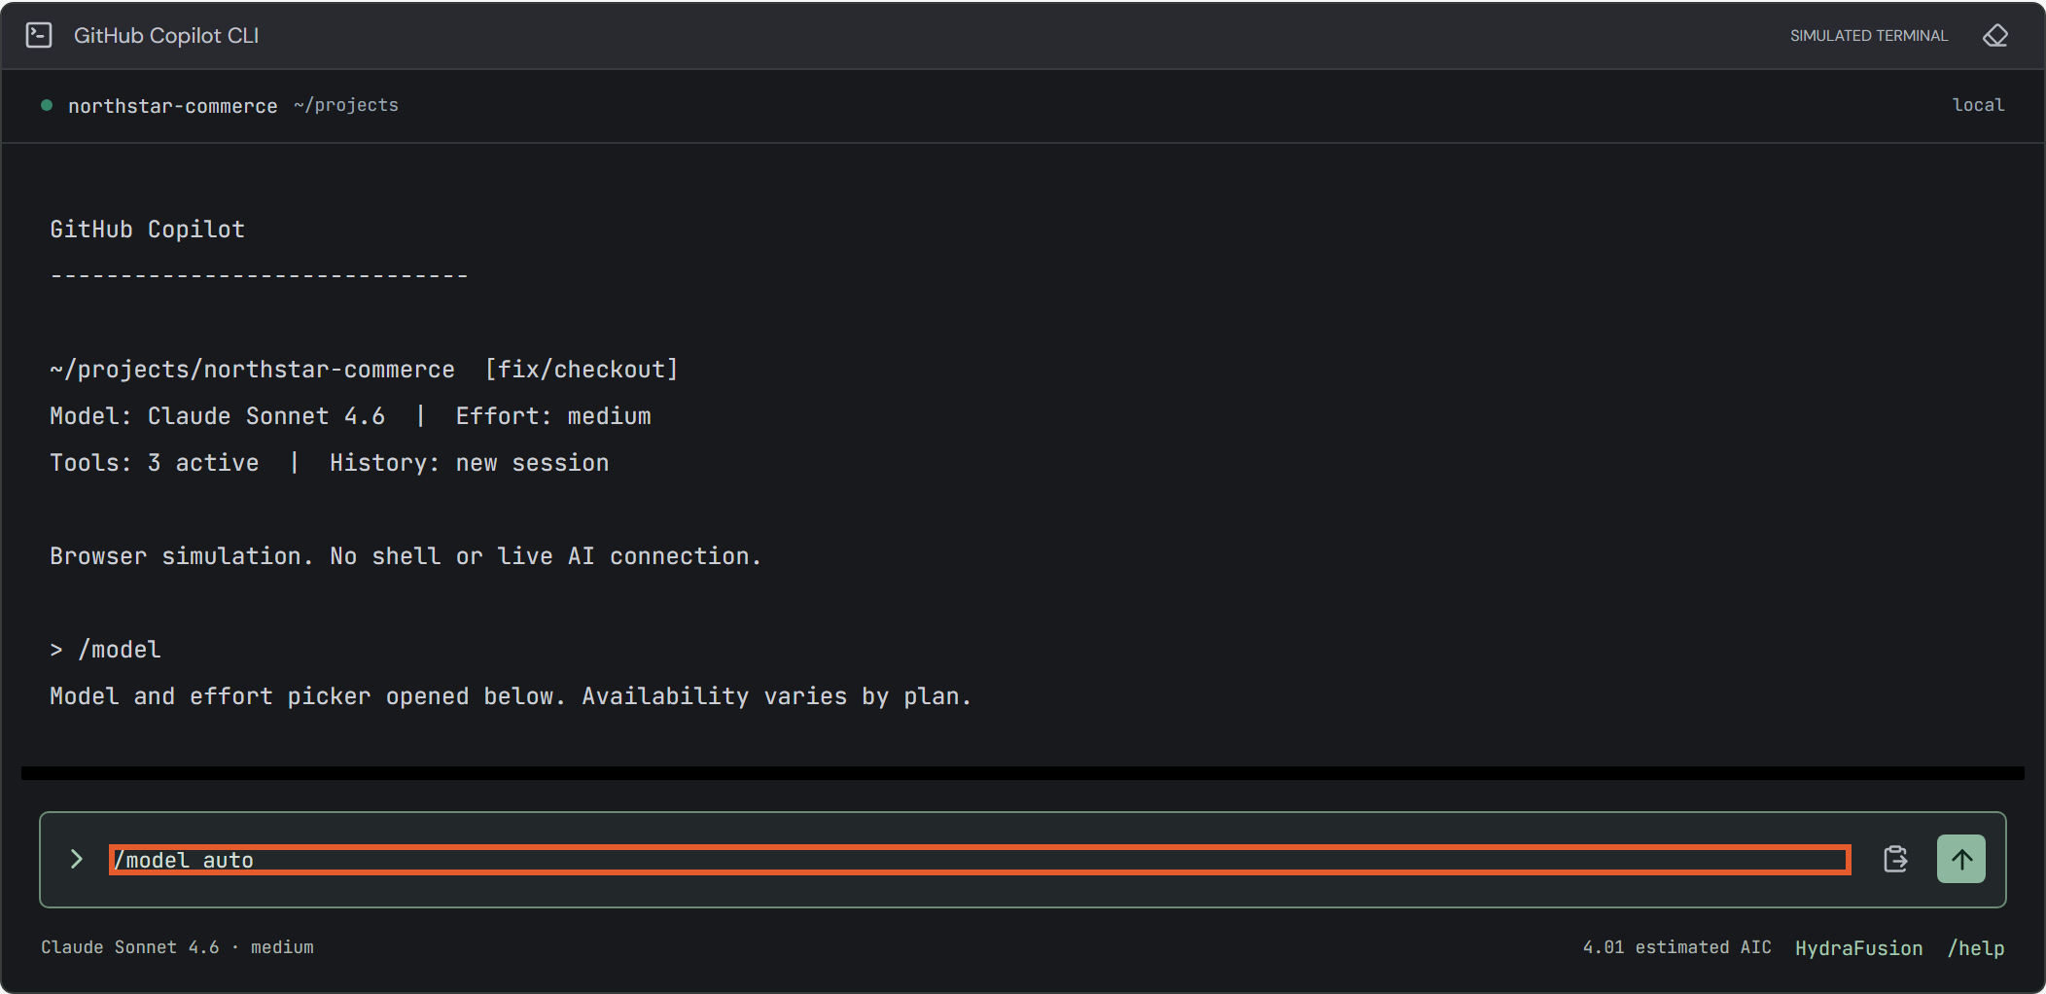This screenshot has width=2046, height=994.
Task: Click the 'Model: Claude Sonnet 4.6' output text
Action: 218,416
